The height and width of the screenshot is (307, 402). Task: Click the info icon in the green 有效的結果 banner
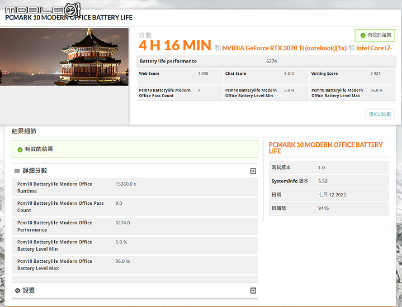point(20,150)
